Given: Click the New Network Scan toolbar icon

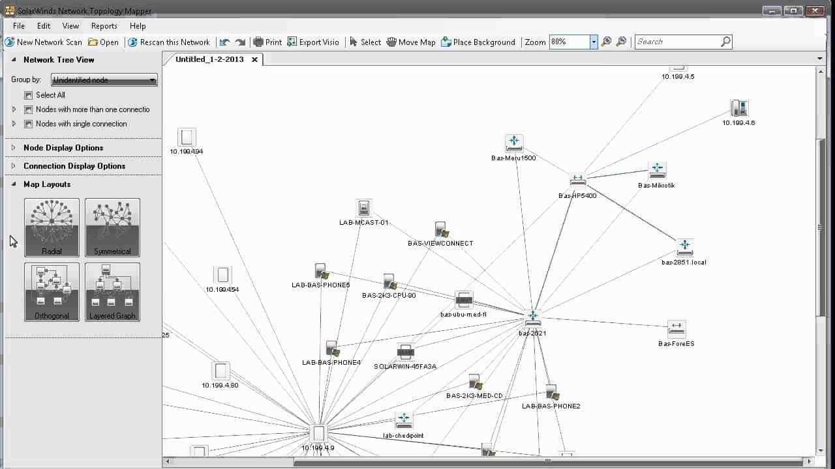Looking at the screenshot, I should [x=10, y=42].
